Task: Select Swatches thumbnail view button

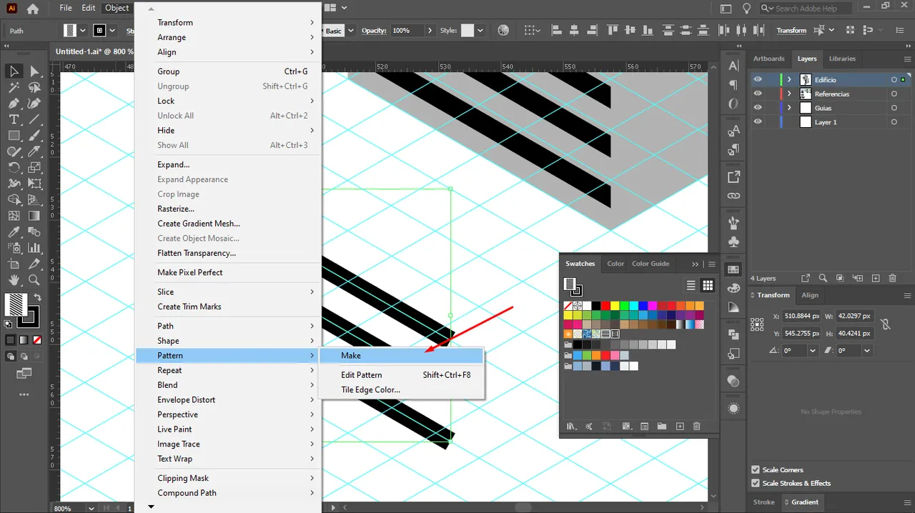Action: (x=708, y=285)
